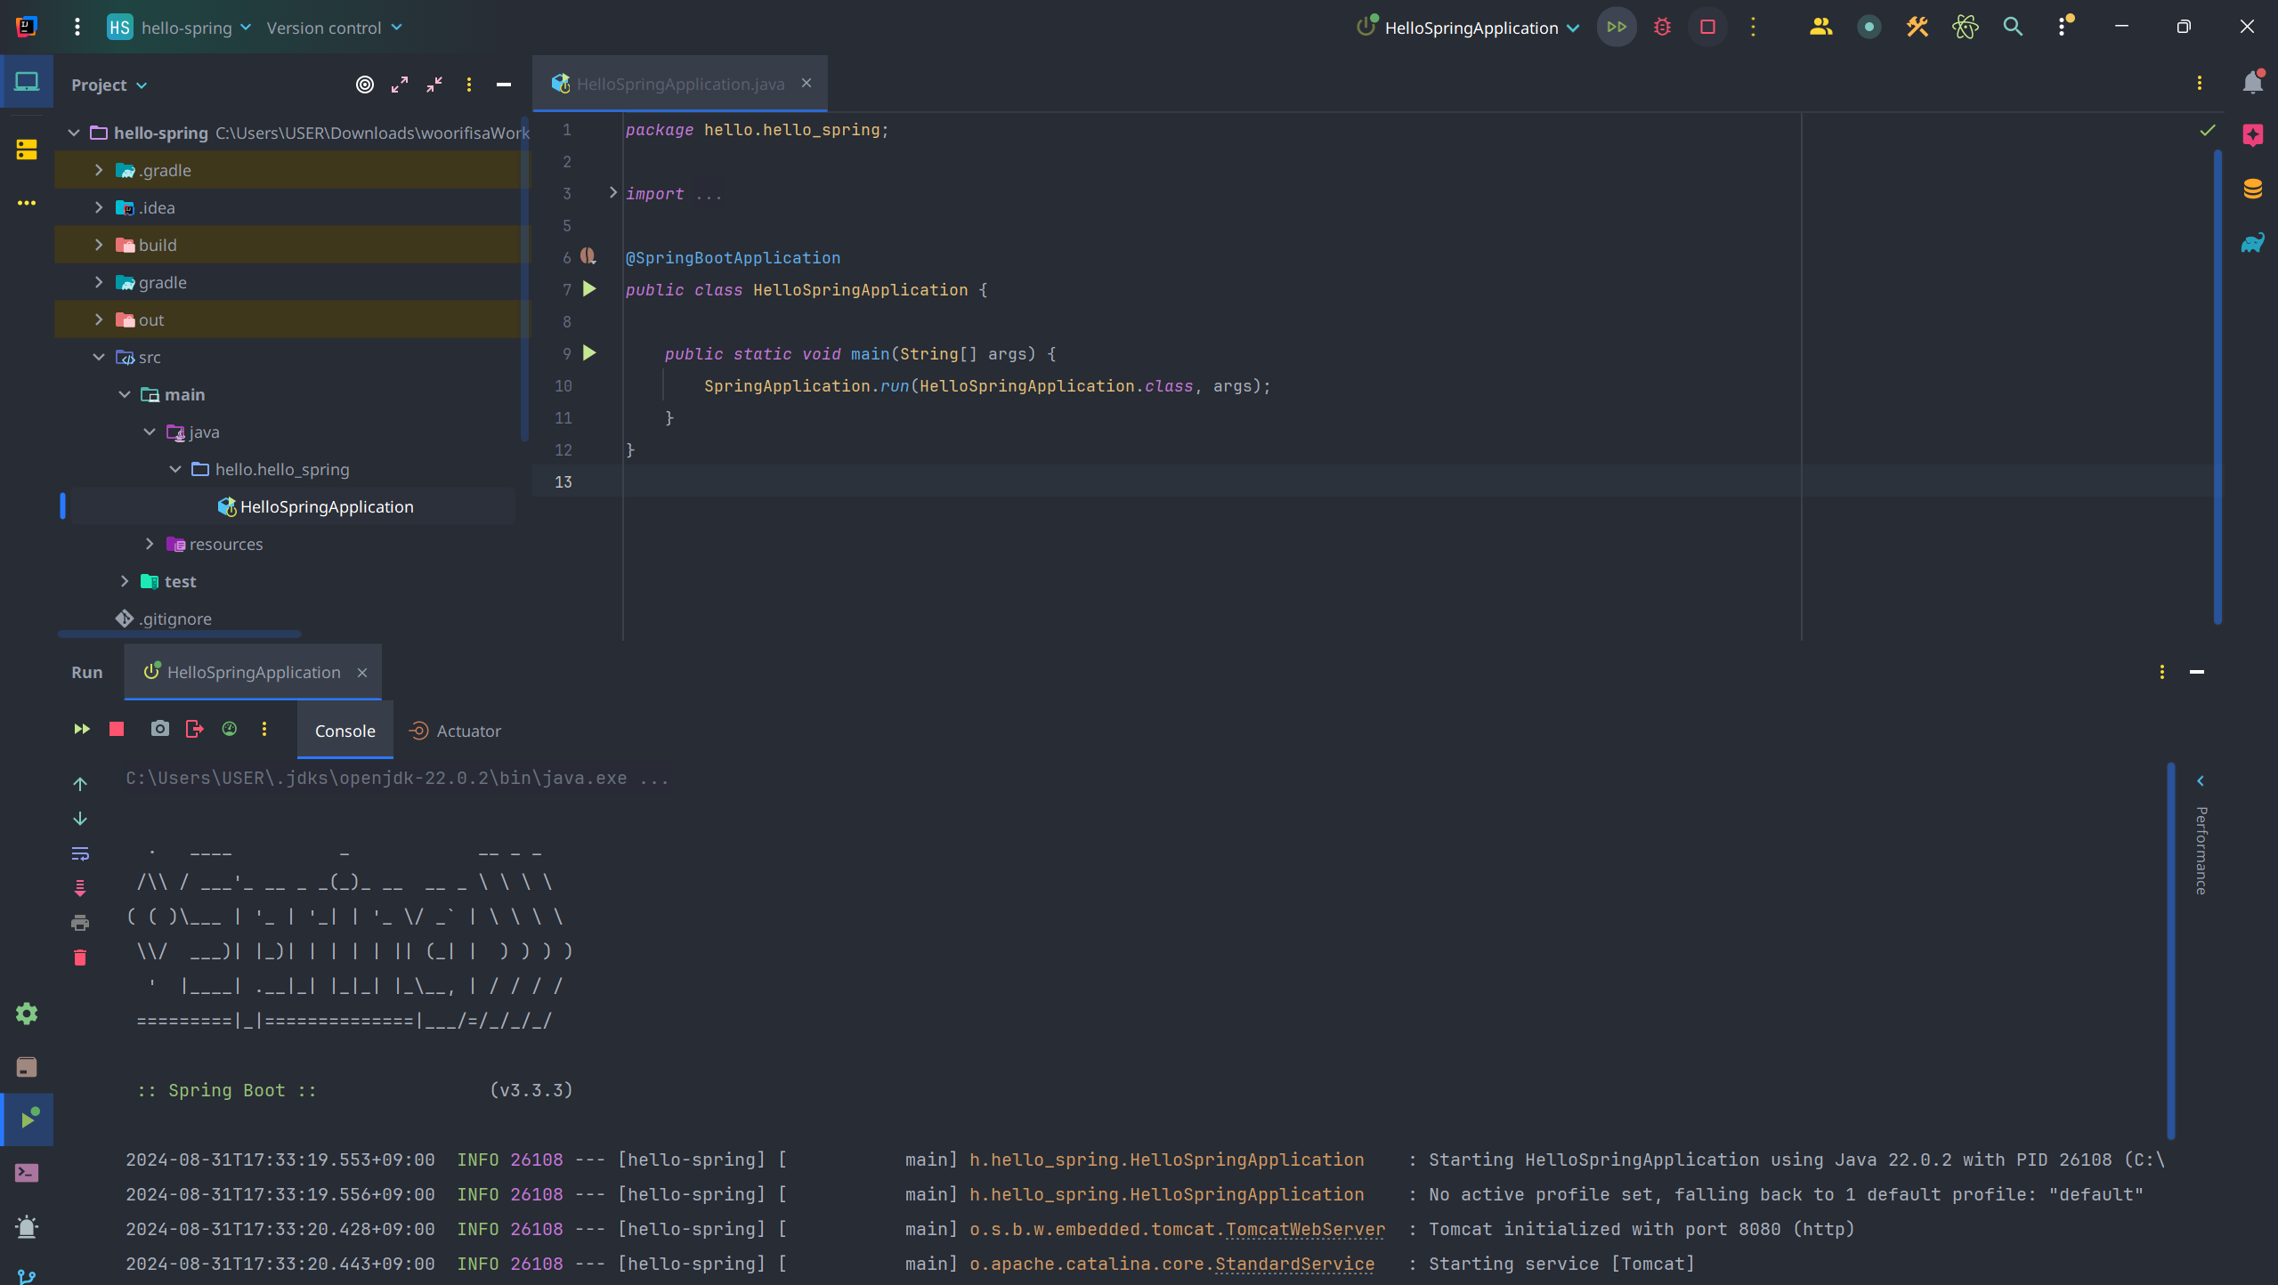Image resolution: width=2278 pixels, height=1285 pixels.
Task: Open the Database tool window
Action: 2252,189
